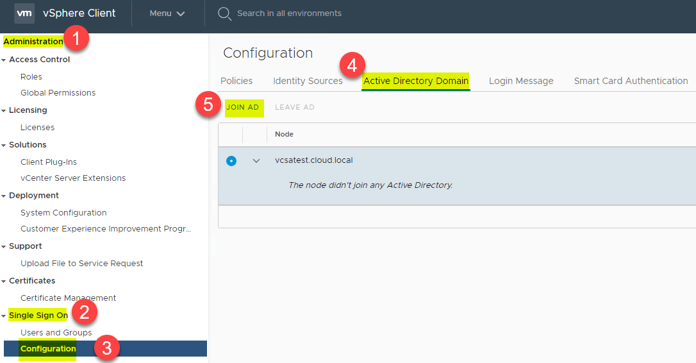Open vCenter Server Extensions
Viewport: 696px width, 363px height.
pos(73,178)
